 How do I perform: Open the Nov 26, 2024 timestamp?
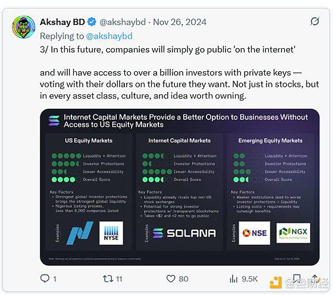pos(180,22)
